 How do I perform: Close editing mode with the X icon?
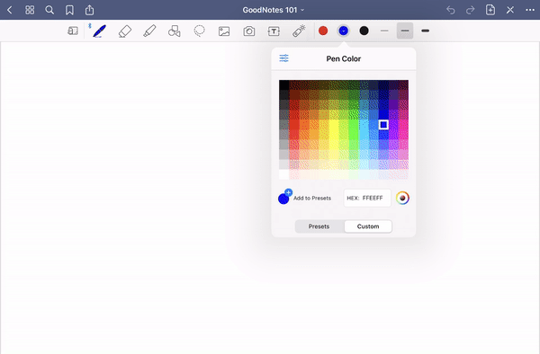510,10
